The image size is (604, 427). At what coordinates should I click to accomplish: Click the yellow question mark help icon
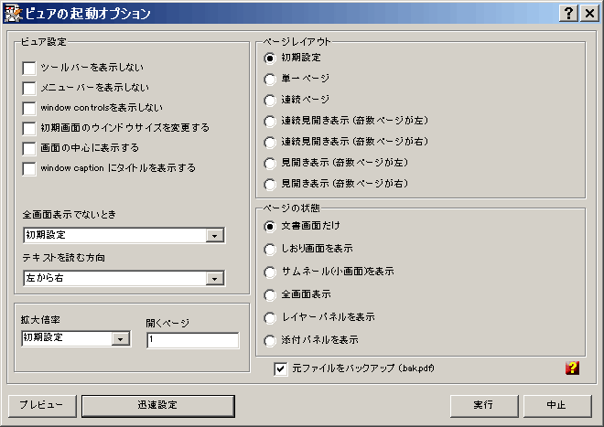coord(573,368)
